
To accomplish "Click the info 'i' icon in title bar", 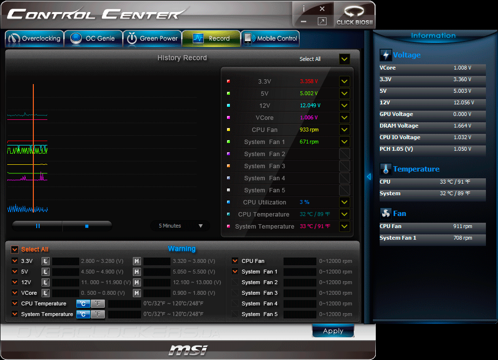I will 304,9.
